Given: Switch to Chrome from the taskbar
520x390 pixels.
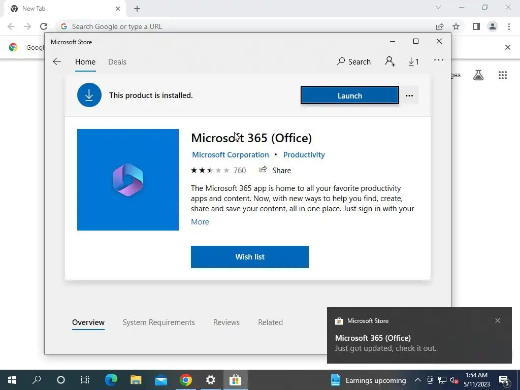Looking at the screenshot, I should 186,380.
